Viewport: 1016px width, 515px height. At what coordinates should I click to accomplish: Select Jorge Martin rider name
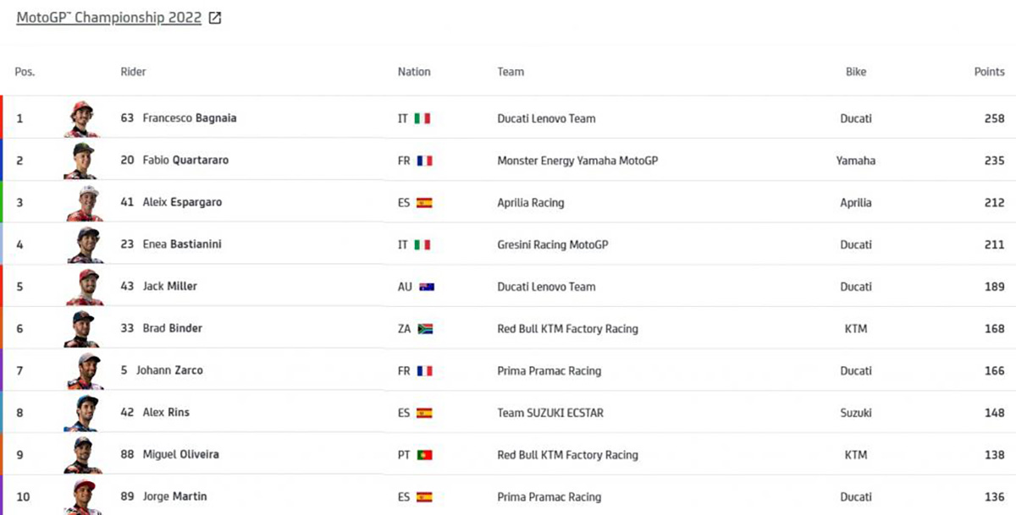pyautogui.click(x=174, y=496)
